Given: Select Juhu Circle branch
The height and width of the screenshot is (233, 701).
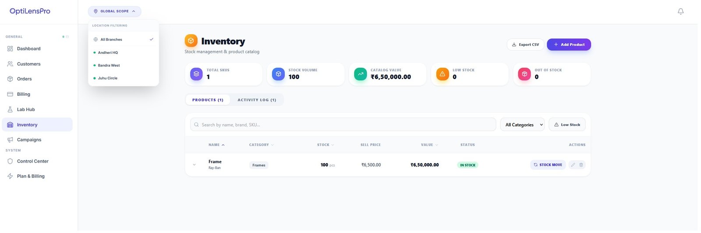Looking at the screenshot, I should [x=124, y=78].
